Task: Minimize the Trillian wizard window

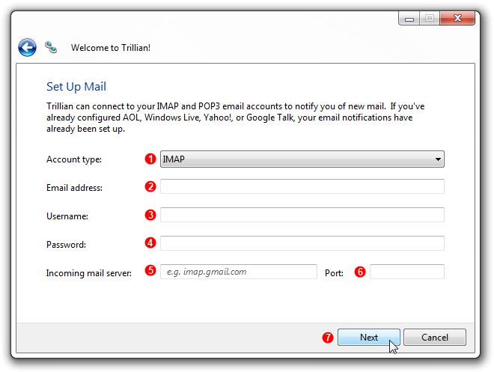Action: [x=409, y=18]
